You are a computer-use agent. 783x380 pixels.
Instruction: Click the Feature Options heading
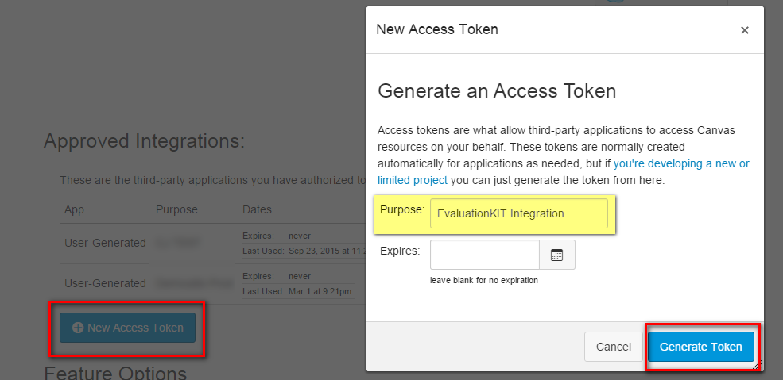(115, 373)
